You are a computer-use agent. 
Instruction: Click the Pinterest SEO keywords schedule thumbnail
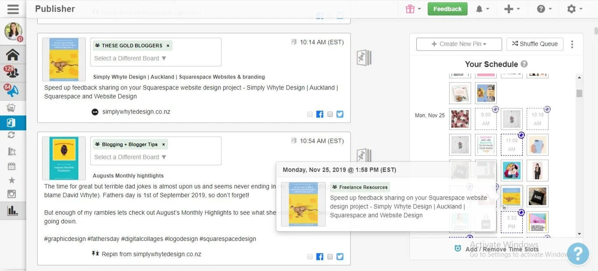(x=486, y=145)
